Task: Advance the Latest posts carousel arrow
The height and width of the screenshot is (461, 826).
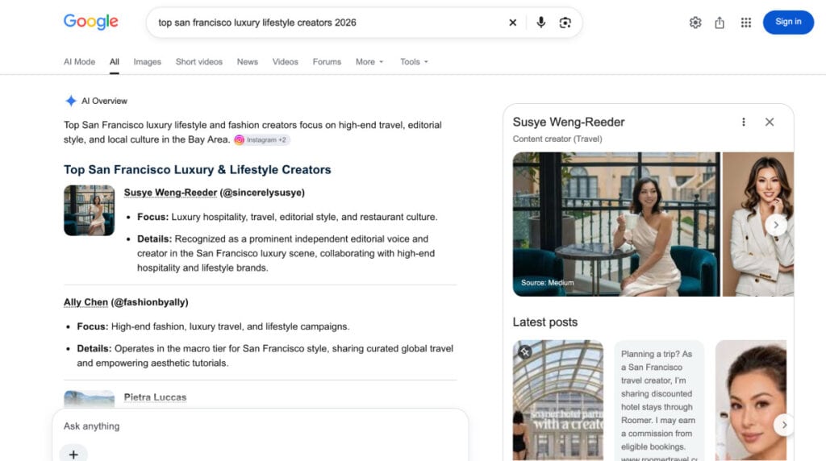Action: click(x=784, y=425)
